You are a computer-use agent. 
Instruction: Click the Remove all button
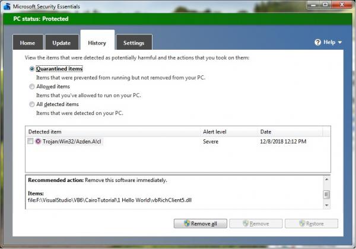click(201, 224)
